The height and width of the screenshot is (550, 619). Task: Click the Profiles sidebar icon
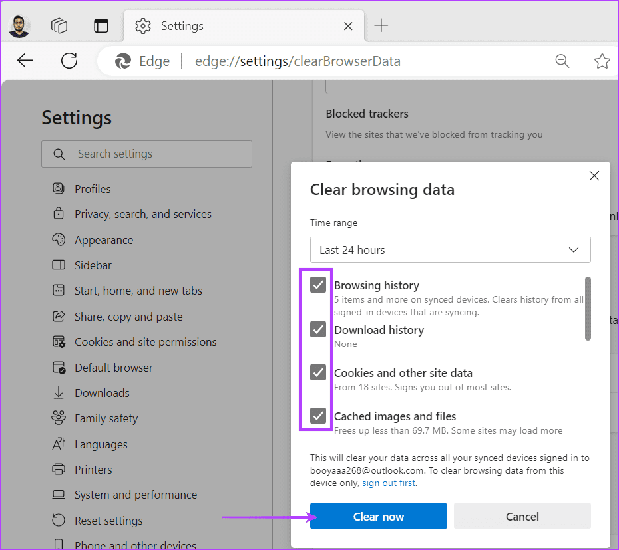click(x=59, y=188)
